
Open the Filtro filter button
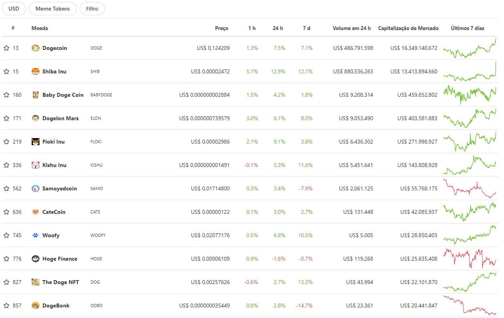click(x=92, y=9)
